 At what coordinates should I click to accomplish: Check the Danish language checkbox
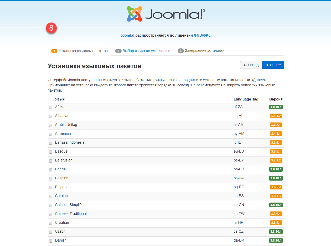pyautogui.click(x=51, y=241)
